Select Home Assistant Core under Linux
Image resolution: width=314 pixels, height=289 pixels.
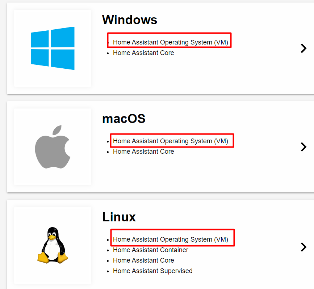[143, 260]
